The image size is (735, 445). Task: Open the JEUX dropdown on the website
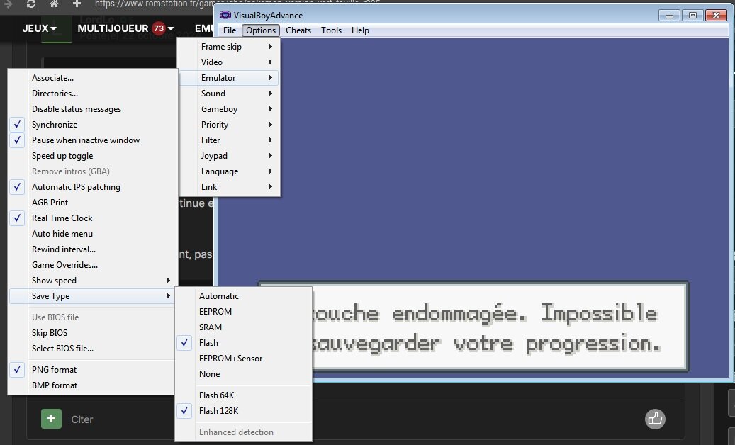(x=39, y=28)
